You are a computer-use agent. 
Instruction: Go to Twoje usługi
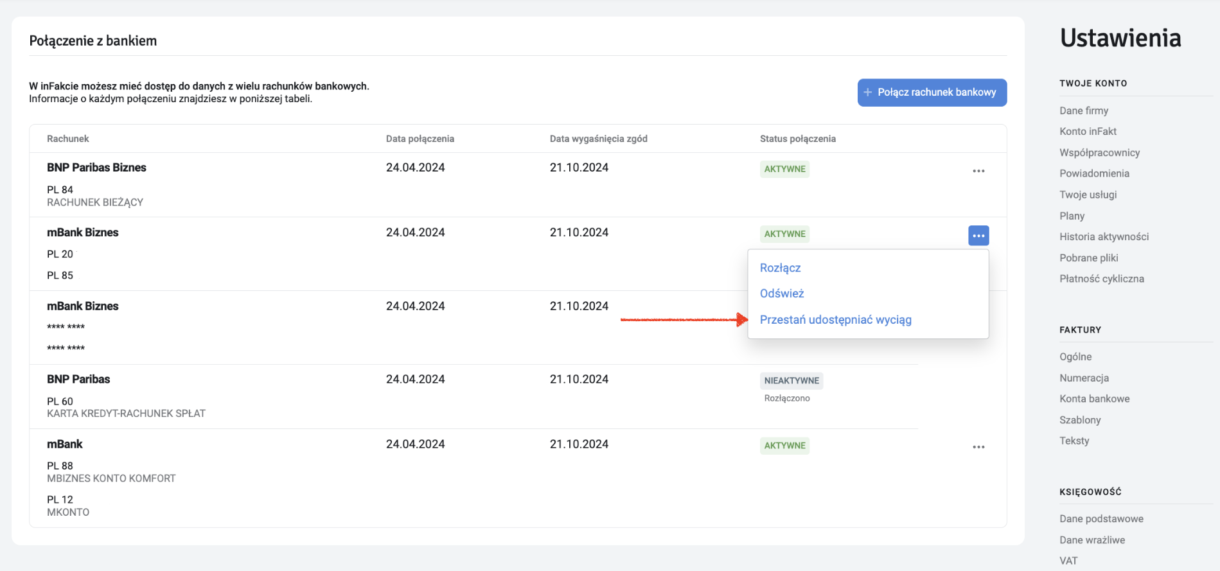click(x=1088, y=195)
